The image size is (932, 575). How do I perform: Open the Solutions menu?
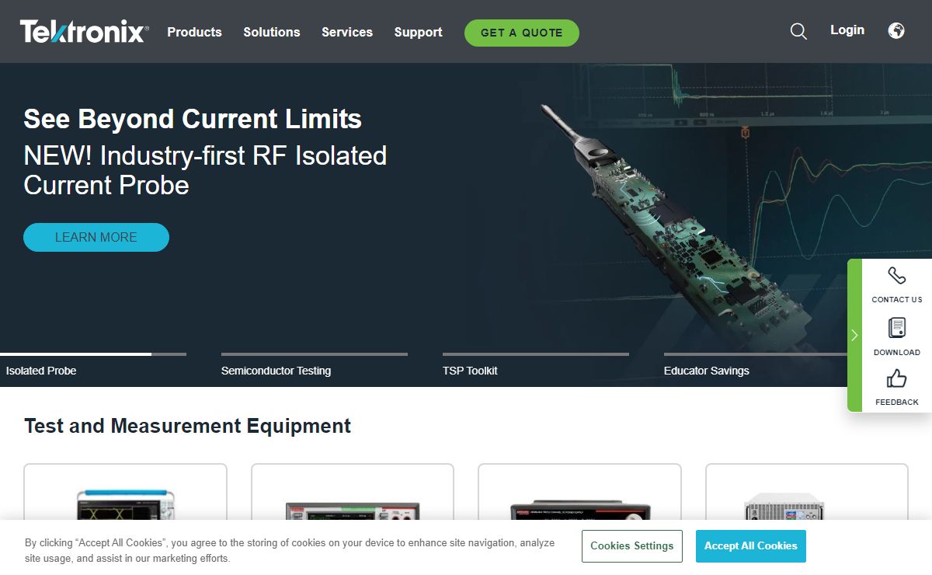[271, 32]
